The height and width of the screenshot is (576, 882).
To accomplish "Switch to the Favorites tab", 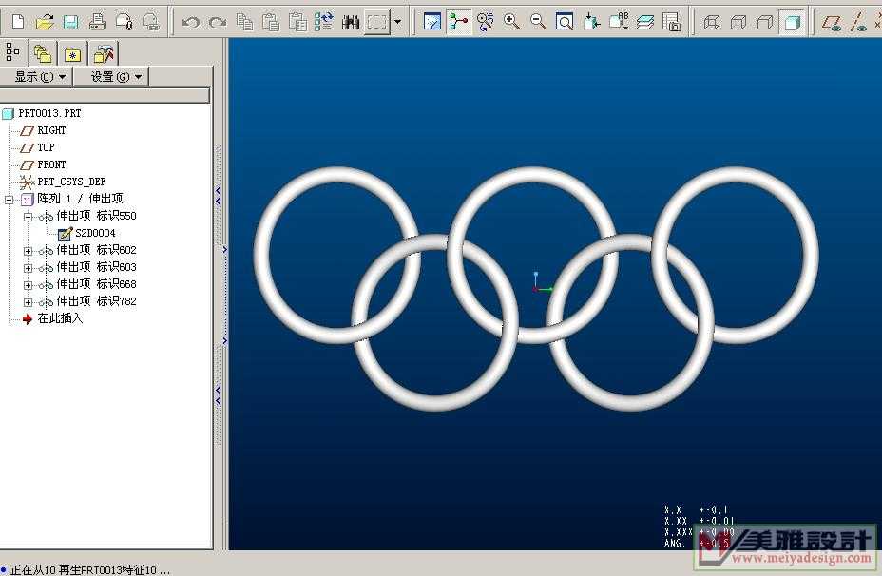I will pos(72,54).
